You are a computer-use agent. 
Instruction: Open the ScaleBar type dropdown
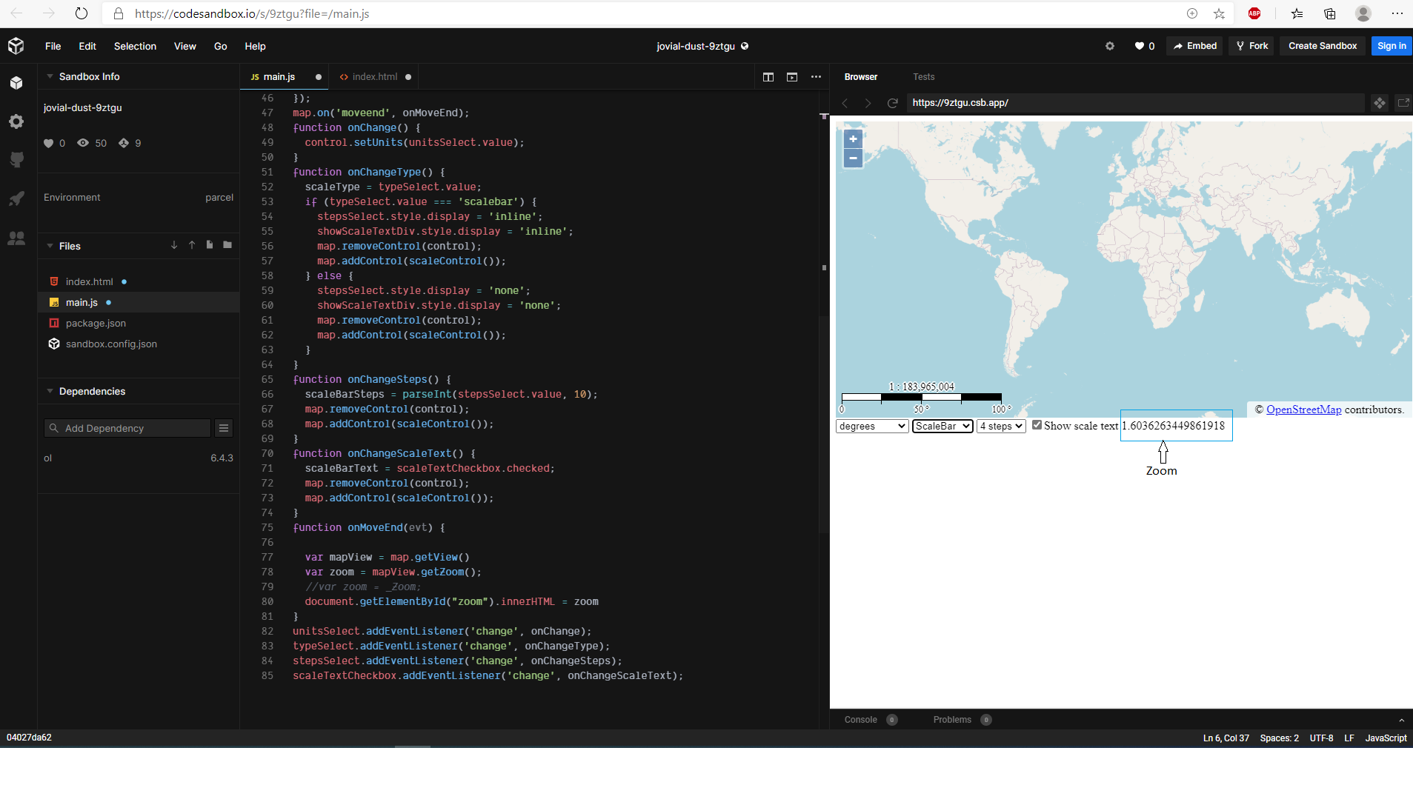coord(942,426)
